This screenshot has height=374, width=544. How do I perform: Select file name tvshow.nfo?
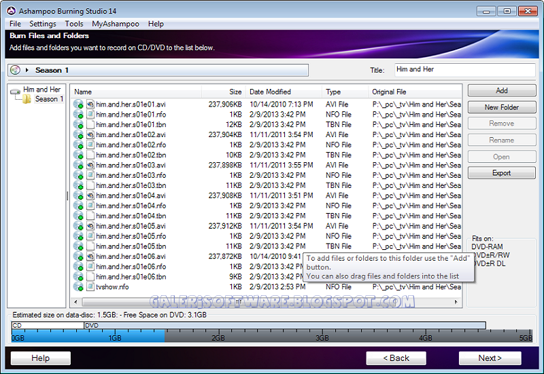pyautogui.click(x=112, y=286)
